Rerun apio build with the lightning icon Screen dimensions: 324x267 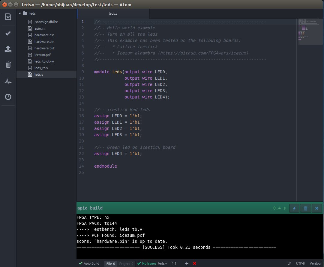(294, 208)
